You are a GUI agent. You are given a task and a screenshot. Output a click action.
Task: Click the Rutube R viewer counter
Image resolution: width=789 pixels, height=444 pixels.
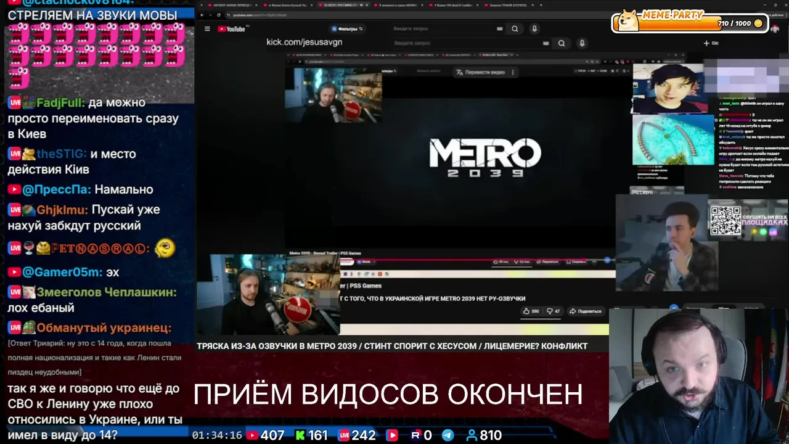(x=422, y=435)
